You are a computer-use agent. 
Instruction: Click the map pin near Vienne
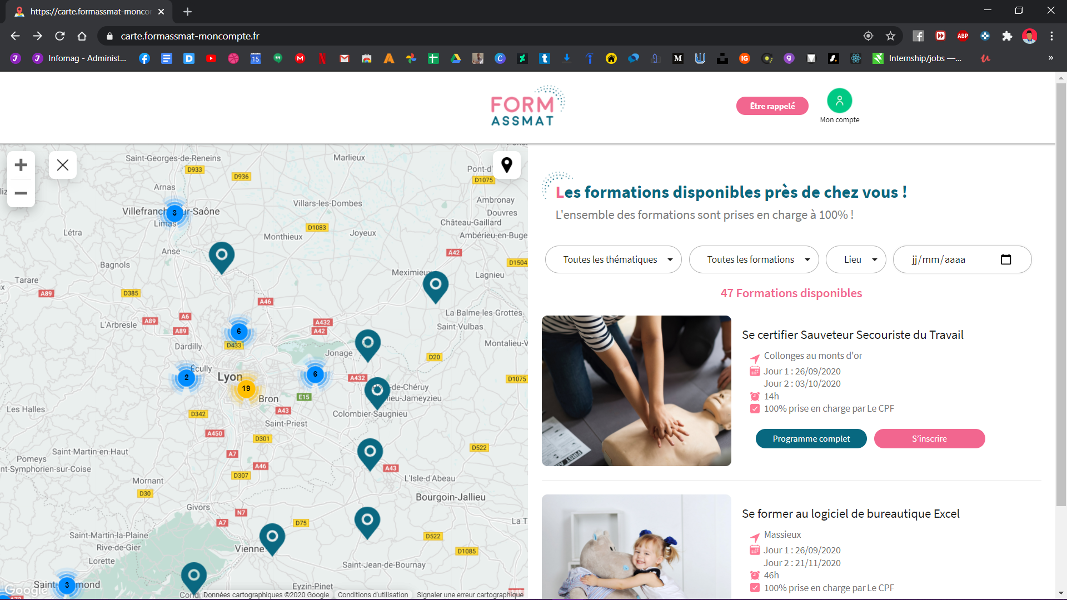point(272,538)
